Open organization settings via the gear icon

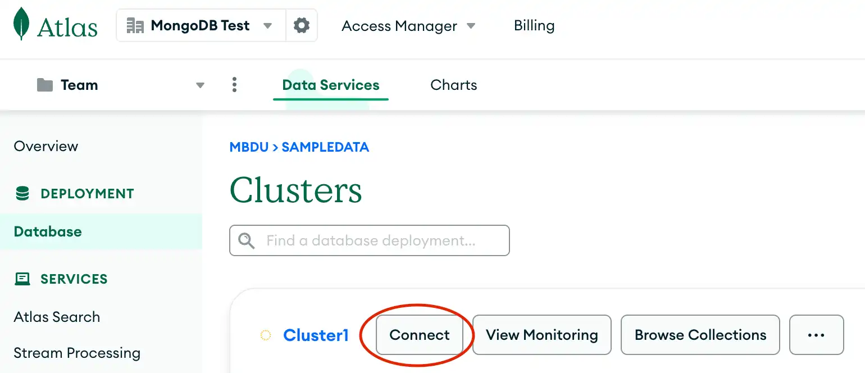pos(301,25)
